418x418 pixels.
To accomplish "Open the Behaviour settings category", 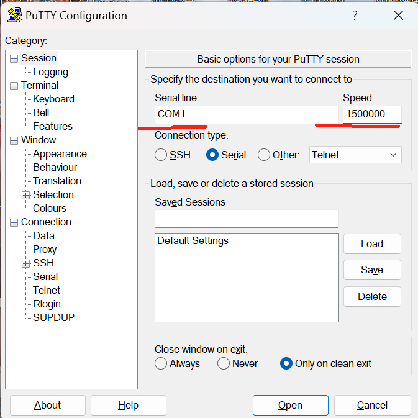I will point(55,168).
